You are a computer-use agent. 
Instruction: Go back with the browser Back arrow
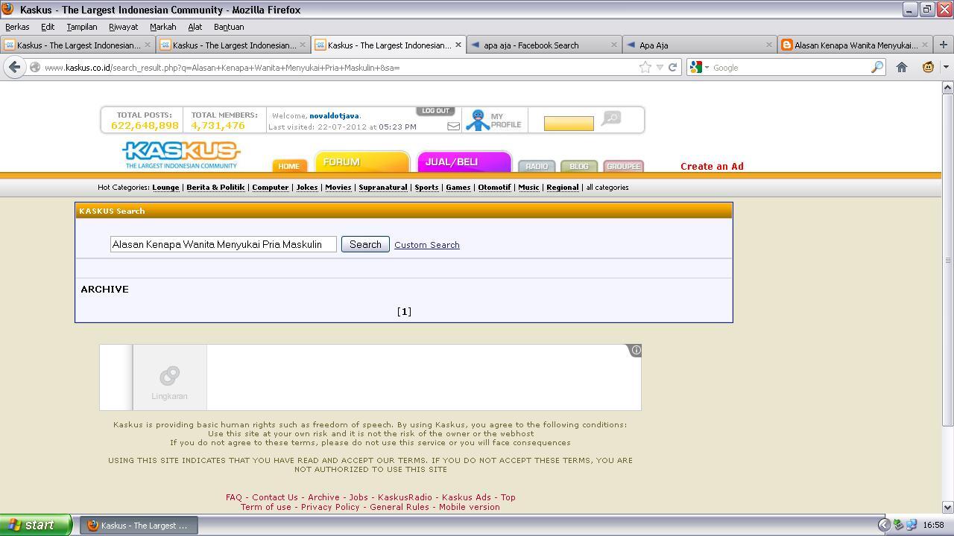(x=14, y=67)
